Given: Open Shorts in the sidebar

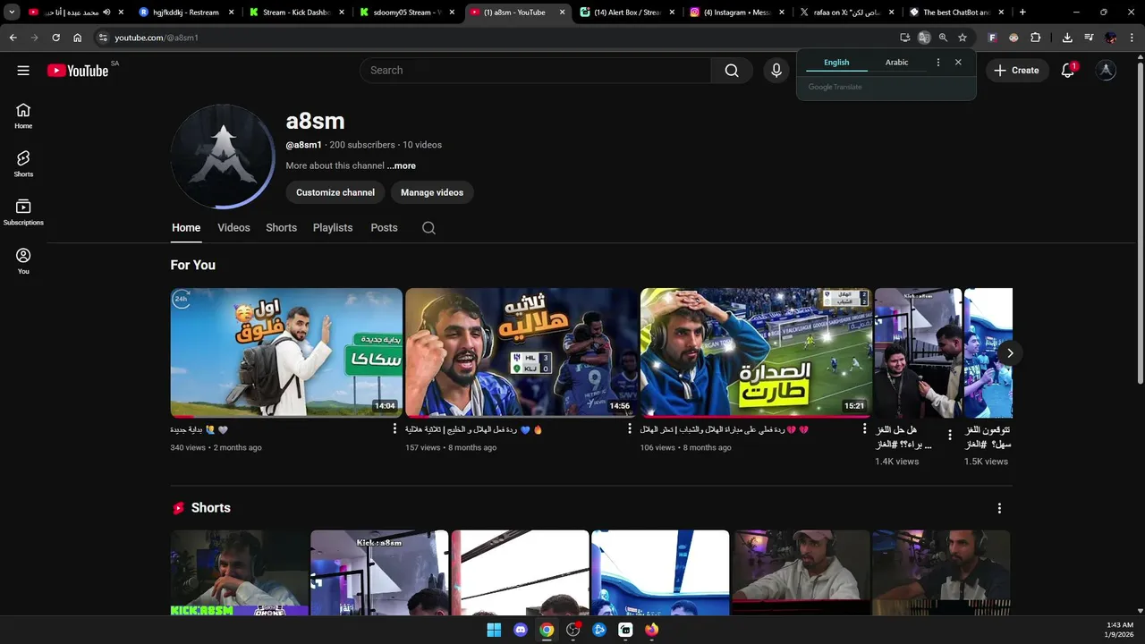Looking at the screenshot, I should tap(23, 165).
